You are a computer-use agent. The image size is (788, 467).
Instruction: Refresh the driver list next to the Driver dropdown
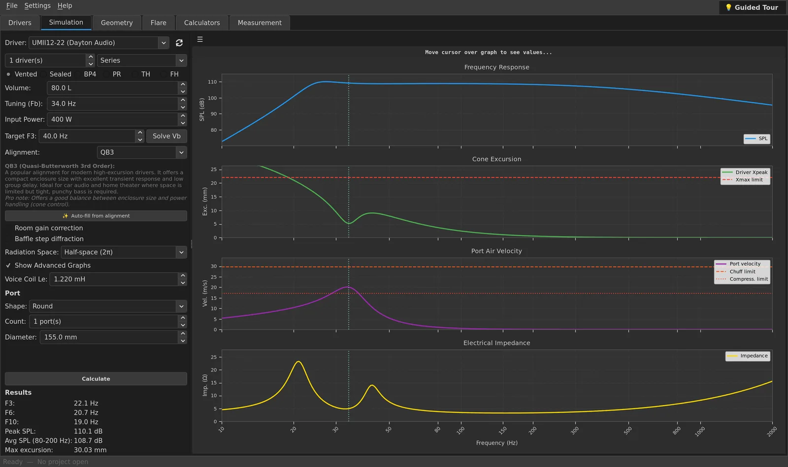point(179,43)
